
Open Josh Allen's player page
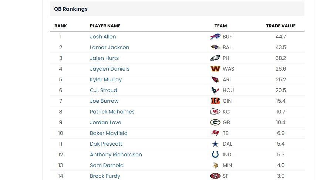[103, 37]
